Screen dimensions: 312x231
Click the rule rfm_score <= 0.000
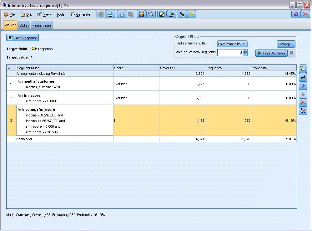pos(41,101)
